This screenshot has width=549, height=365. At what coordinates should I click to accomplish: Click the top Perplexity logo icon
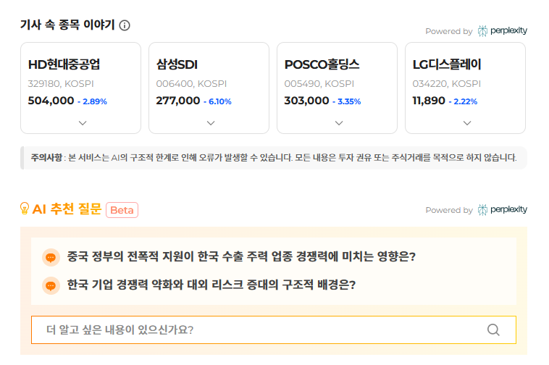click(x=483, y=31)
